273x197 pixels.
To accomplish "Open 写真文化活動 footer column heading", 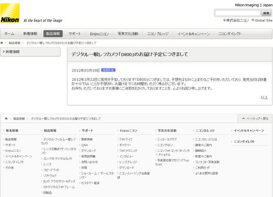I will 167,130.
